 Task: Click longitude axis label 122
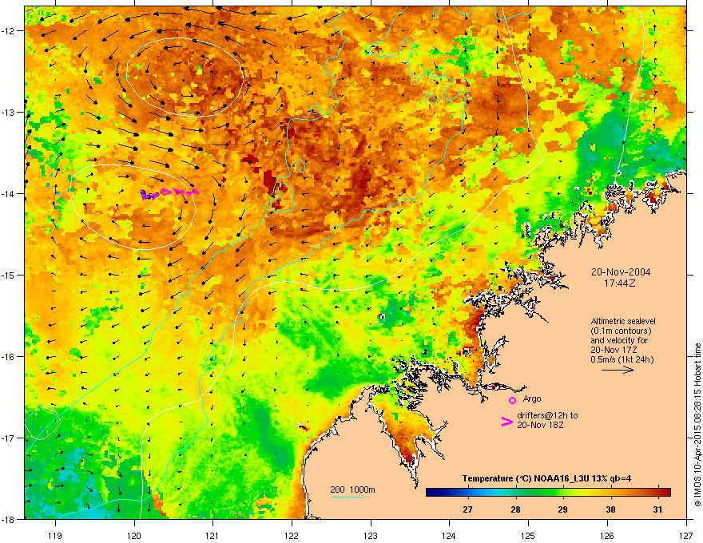tap(292, 535)
